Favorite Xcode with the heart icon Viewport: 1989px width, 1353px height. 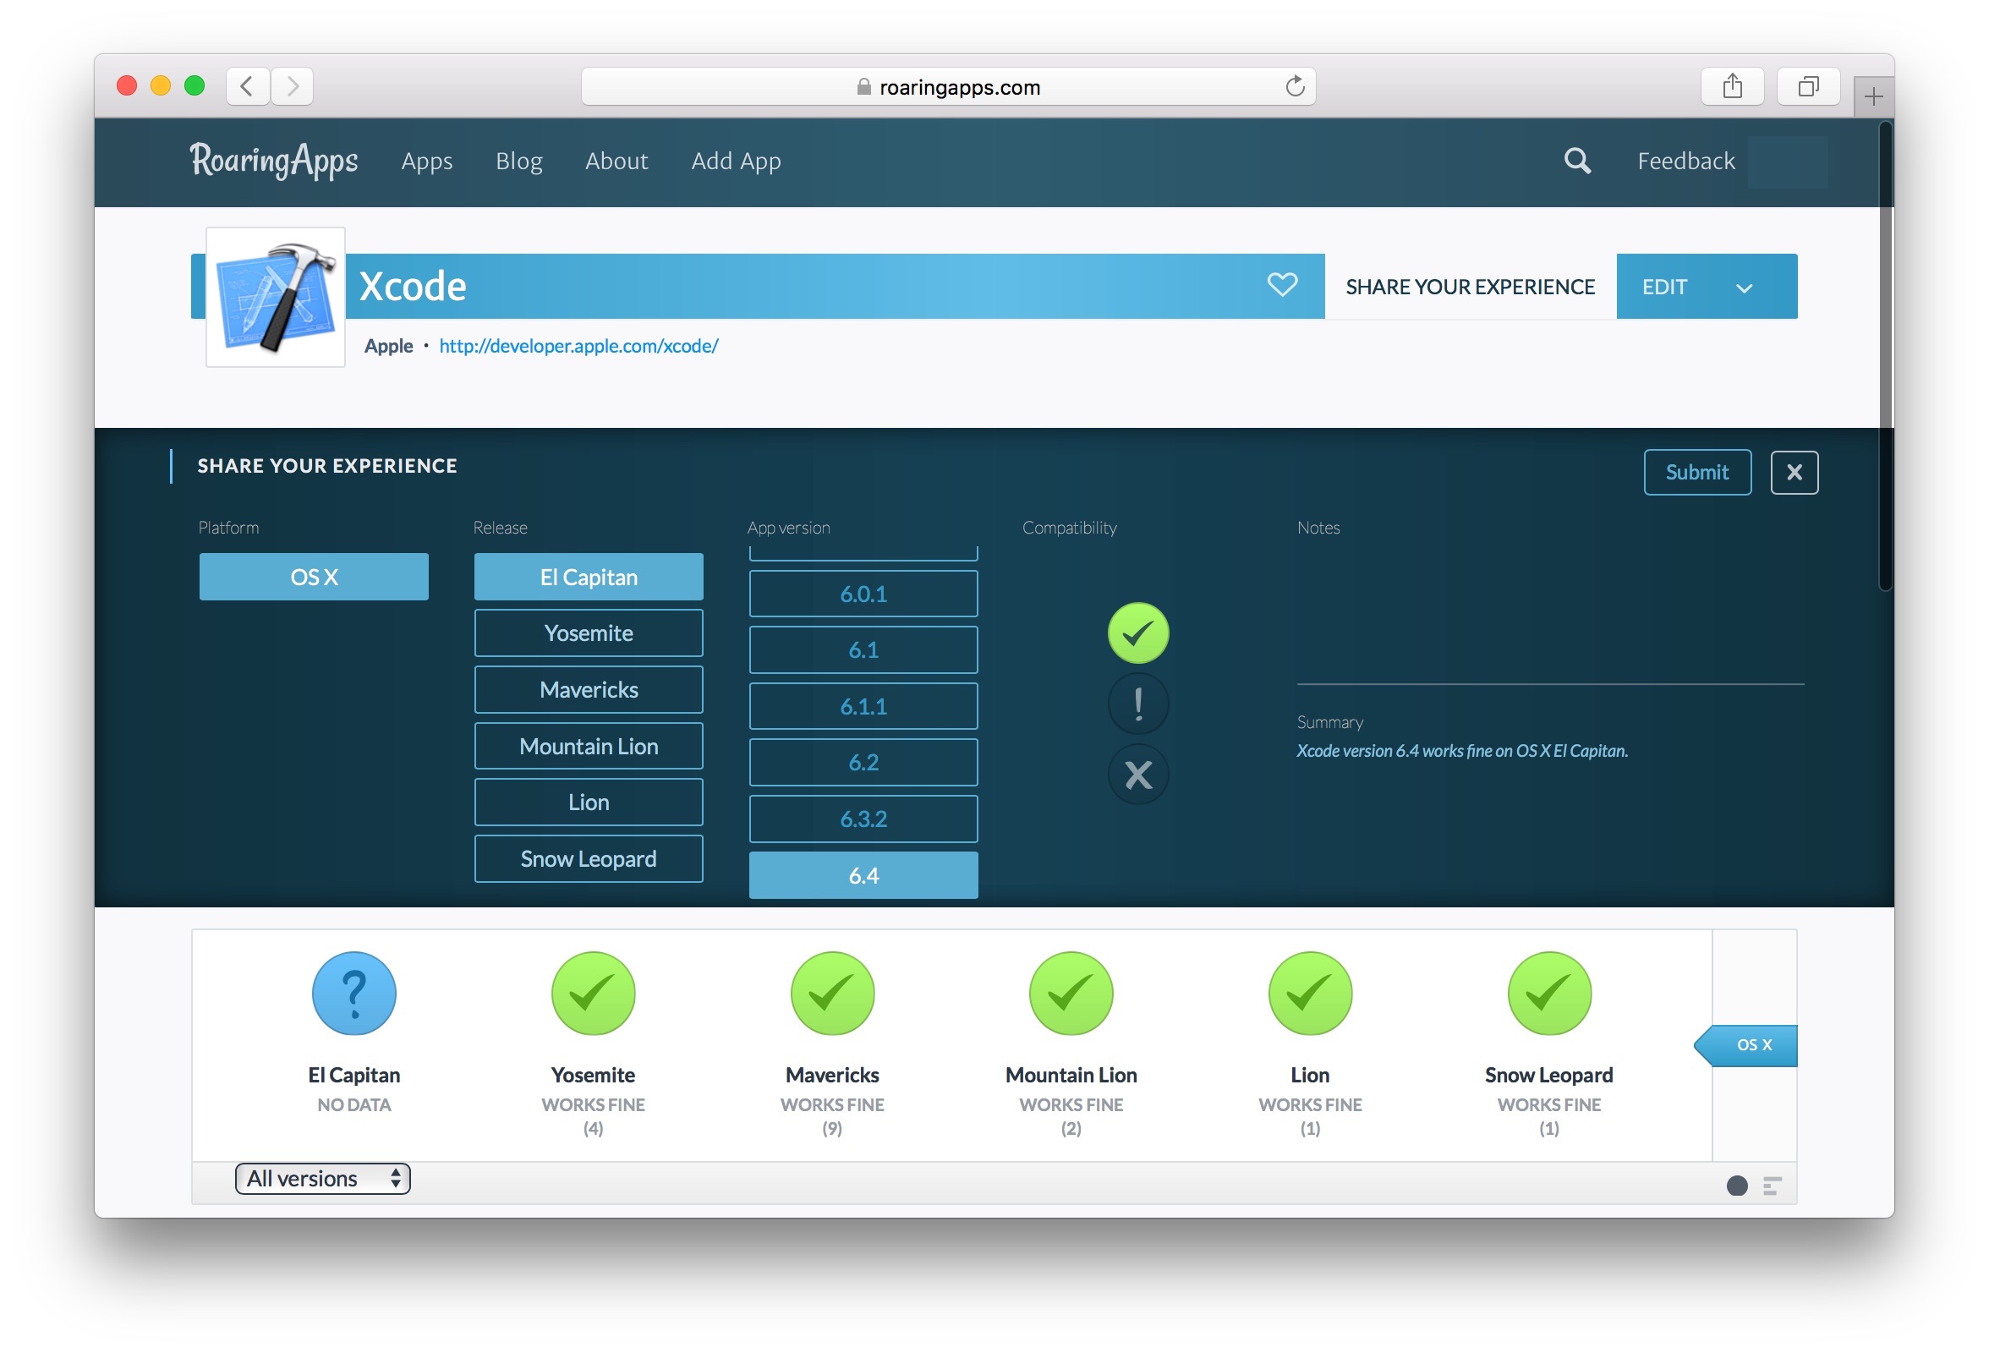coord(1281,285)
